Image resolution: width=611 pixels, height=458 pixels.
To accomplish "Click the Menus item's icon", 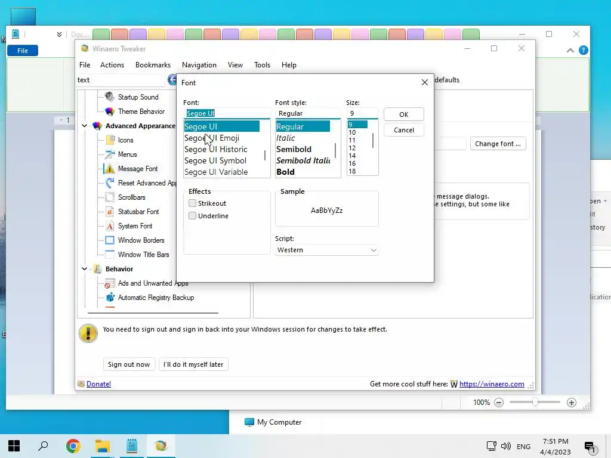I will (x=110, y=154).
